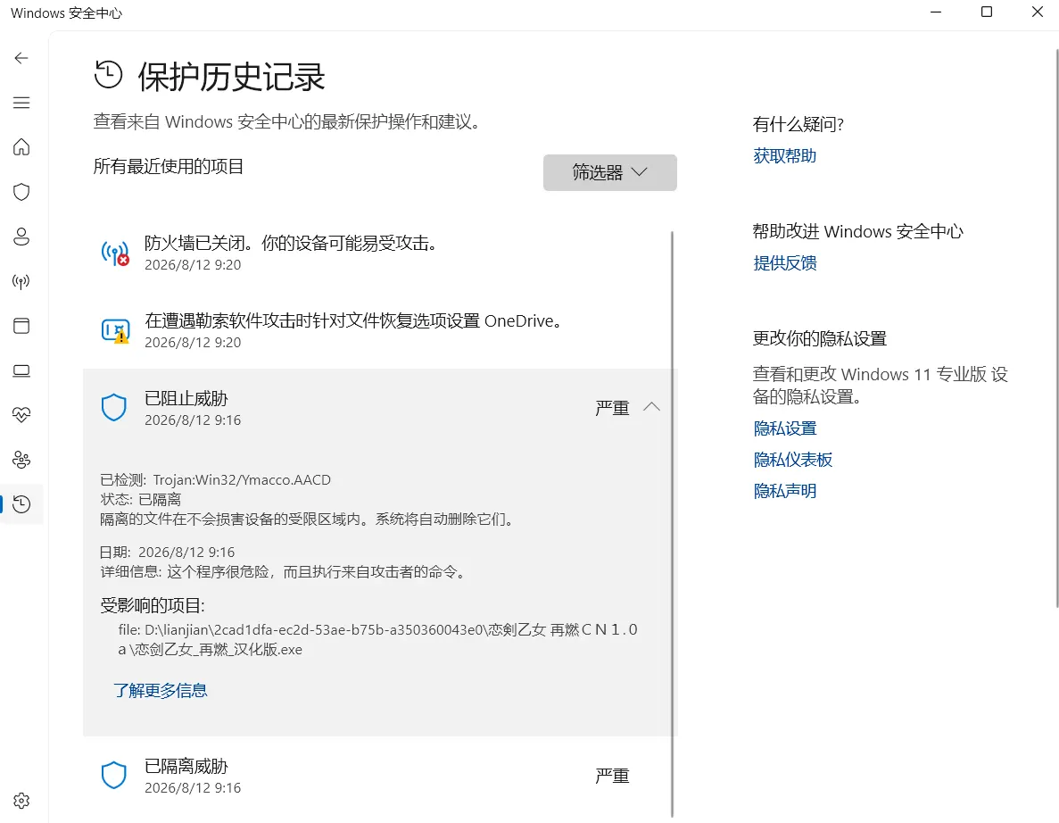Screen dimensions: 1059x823
Task: Click the 受影响的项目 label
Action: click(153, 604)
